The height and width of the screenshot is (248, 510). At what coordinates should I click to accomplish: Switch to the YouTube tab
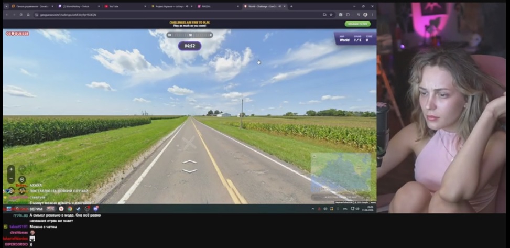pos(125,6)
